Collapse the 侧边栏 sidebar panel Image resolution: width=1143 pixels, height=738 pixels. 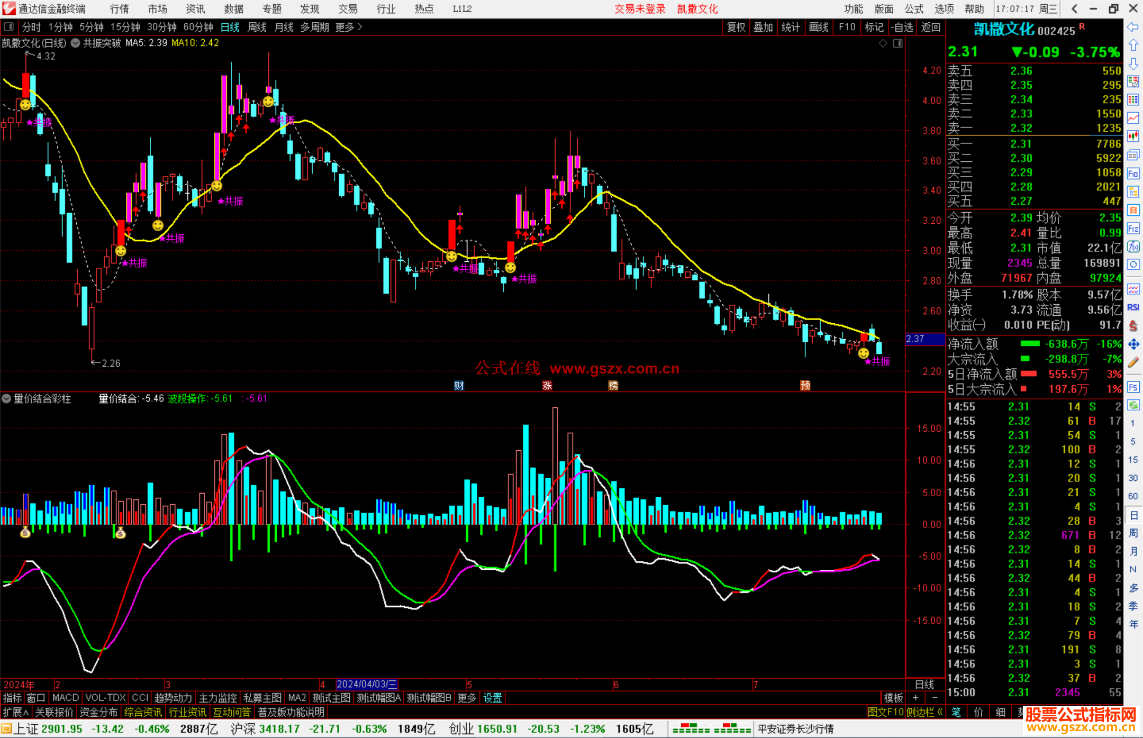(924, 712)
